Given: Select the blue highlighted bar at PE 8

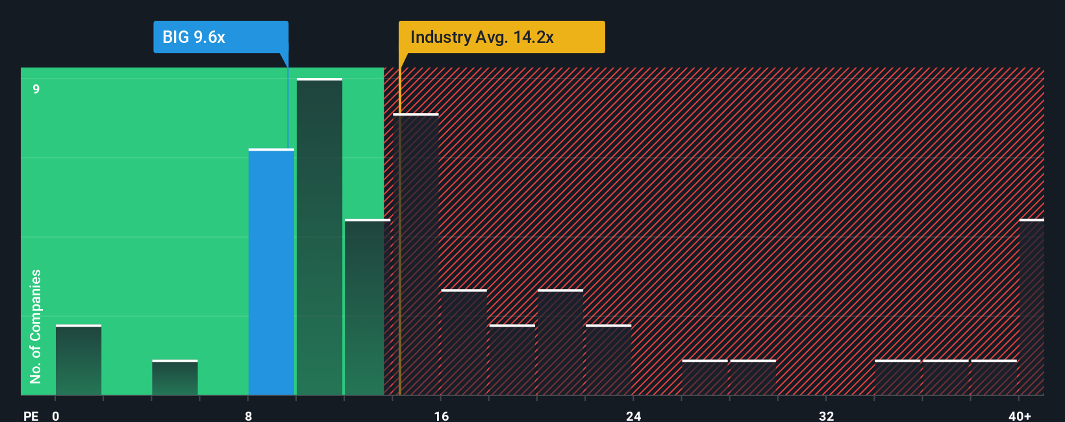Looking at the screenshot, I should 271,272.
